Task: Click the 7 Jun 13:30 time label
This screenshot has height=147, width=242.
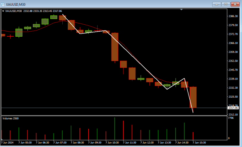Action: coord(165,143)
